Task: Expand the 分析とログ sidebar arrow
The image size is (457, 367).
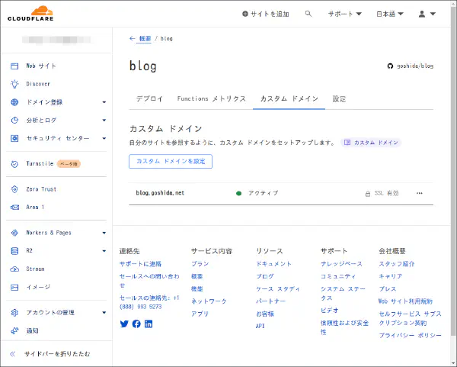Action: (104, 121)
